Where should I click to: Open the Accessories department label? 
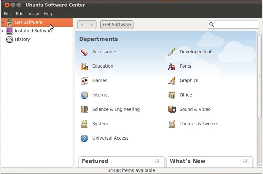[x=105, y=52]
